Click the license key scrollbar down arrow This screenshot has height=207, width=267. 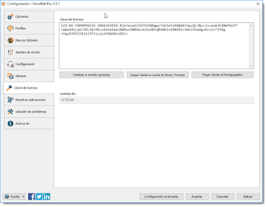pyautogui.click(x=251, y=66)
